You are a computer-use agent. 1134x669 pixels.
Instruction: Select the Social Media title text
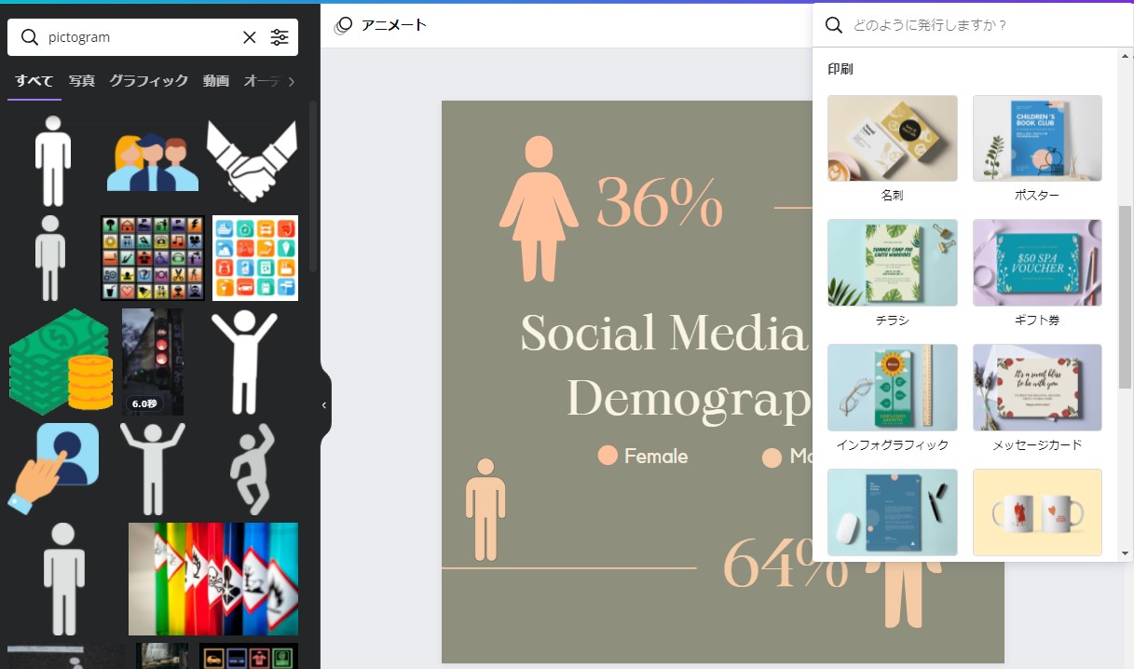pyautogui.click(x=664, y=334)
